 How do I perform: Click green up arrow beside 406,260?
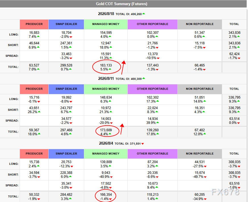tap(144, 14)
